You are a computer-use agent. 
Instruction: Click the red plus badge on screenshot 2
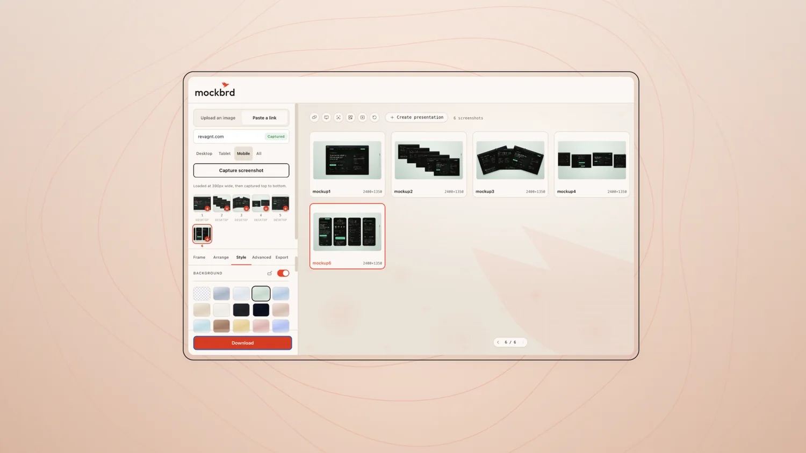pos(227,209)
